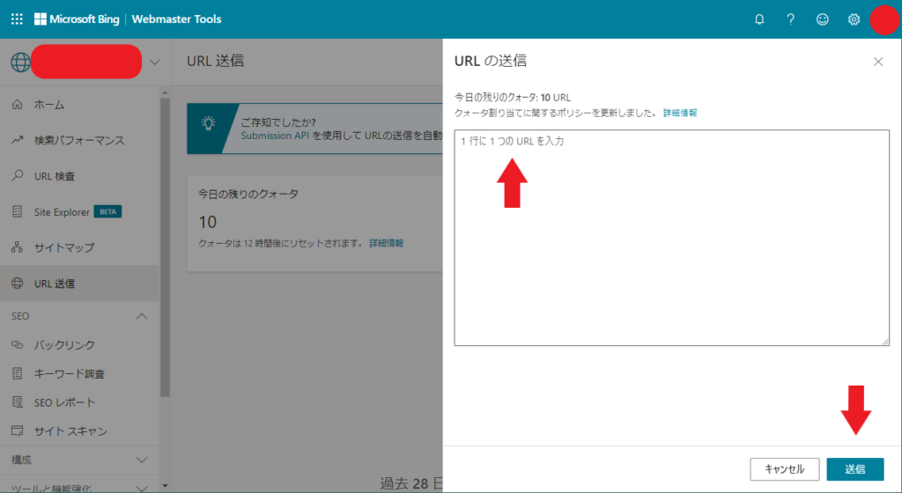The height and width of the screenshot is (493, 902).
Task: Open サイトマップ in sidebar
Action: (79, 247)
